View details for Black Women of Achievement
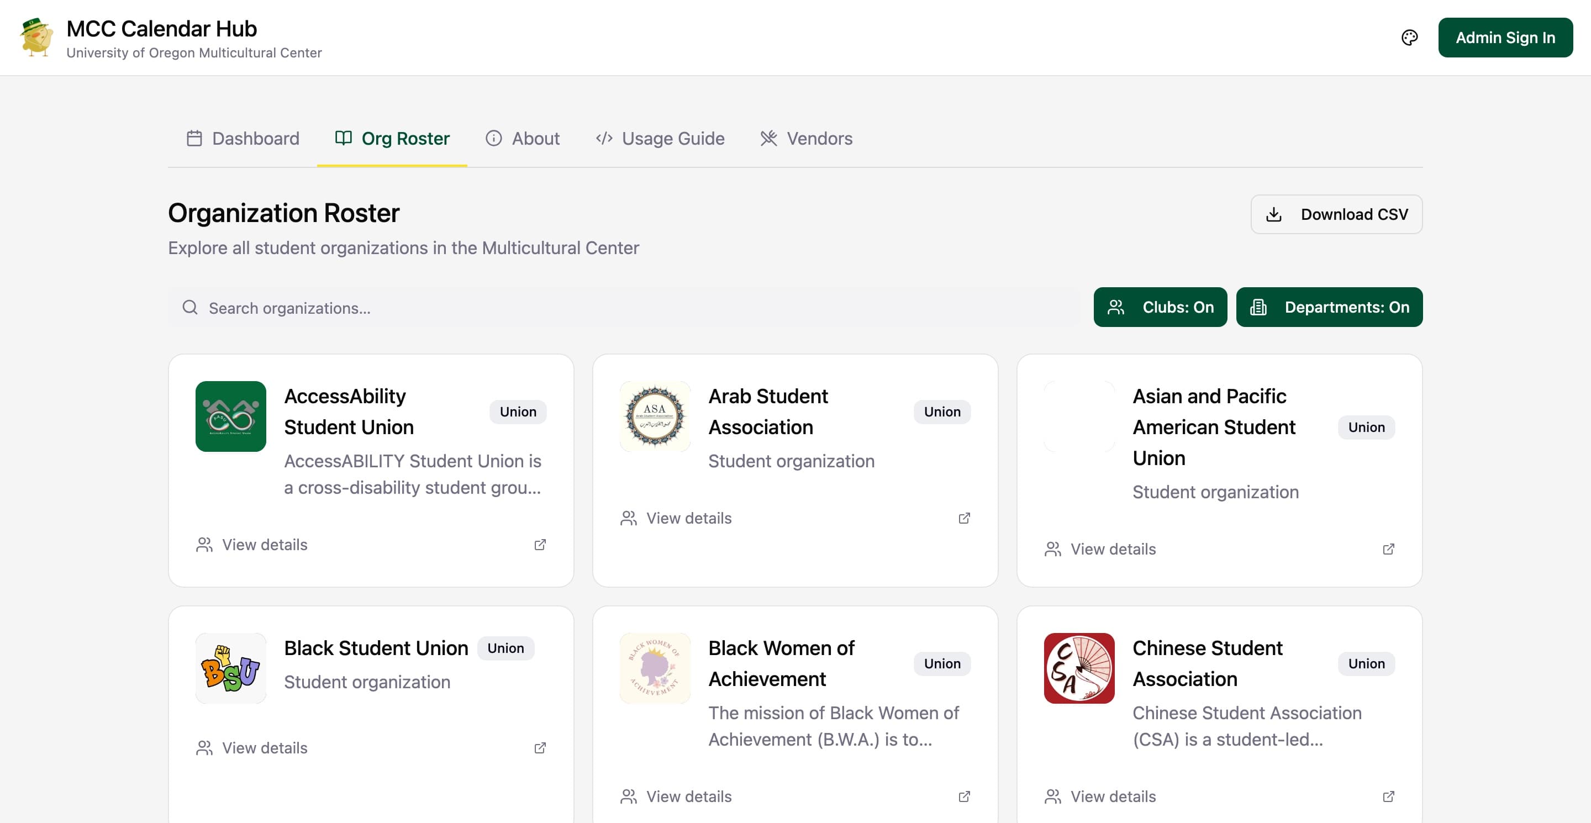Screen dimensions: 1591x823 pos(676,796)
